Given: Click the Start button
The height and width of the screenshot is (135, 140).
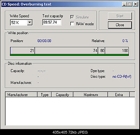Looking at the screenshot, I should [120, 16].
